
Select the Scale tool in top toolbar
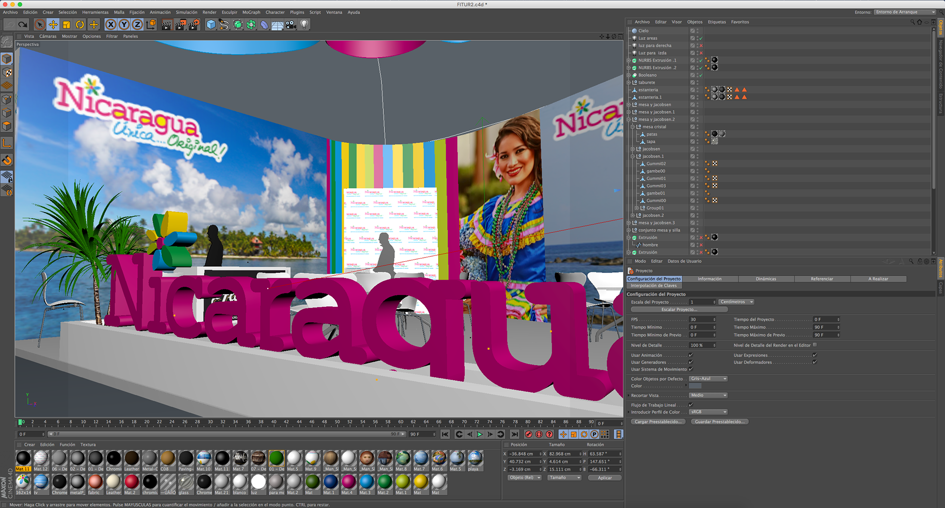pos(66,24)
